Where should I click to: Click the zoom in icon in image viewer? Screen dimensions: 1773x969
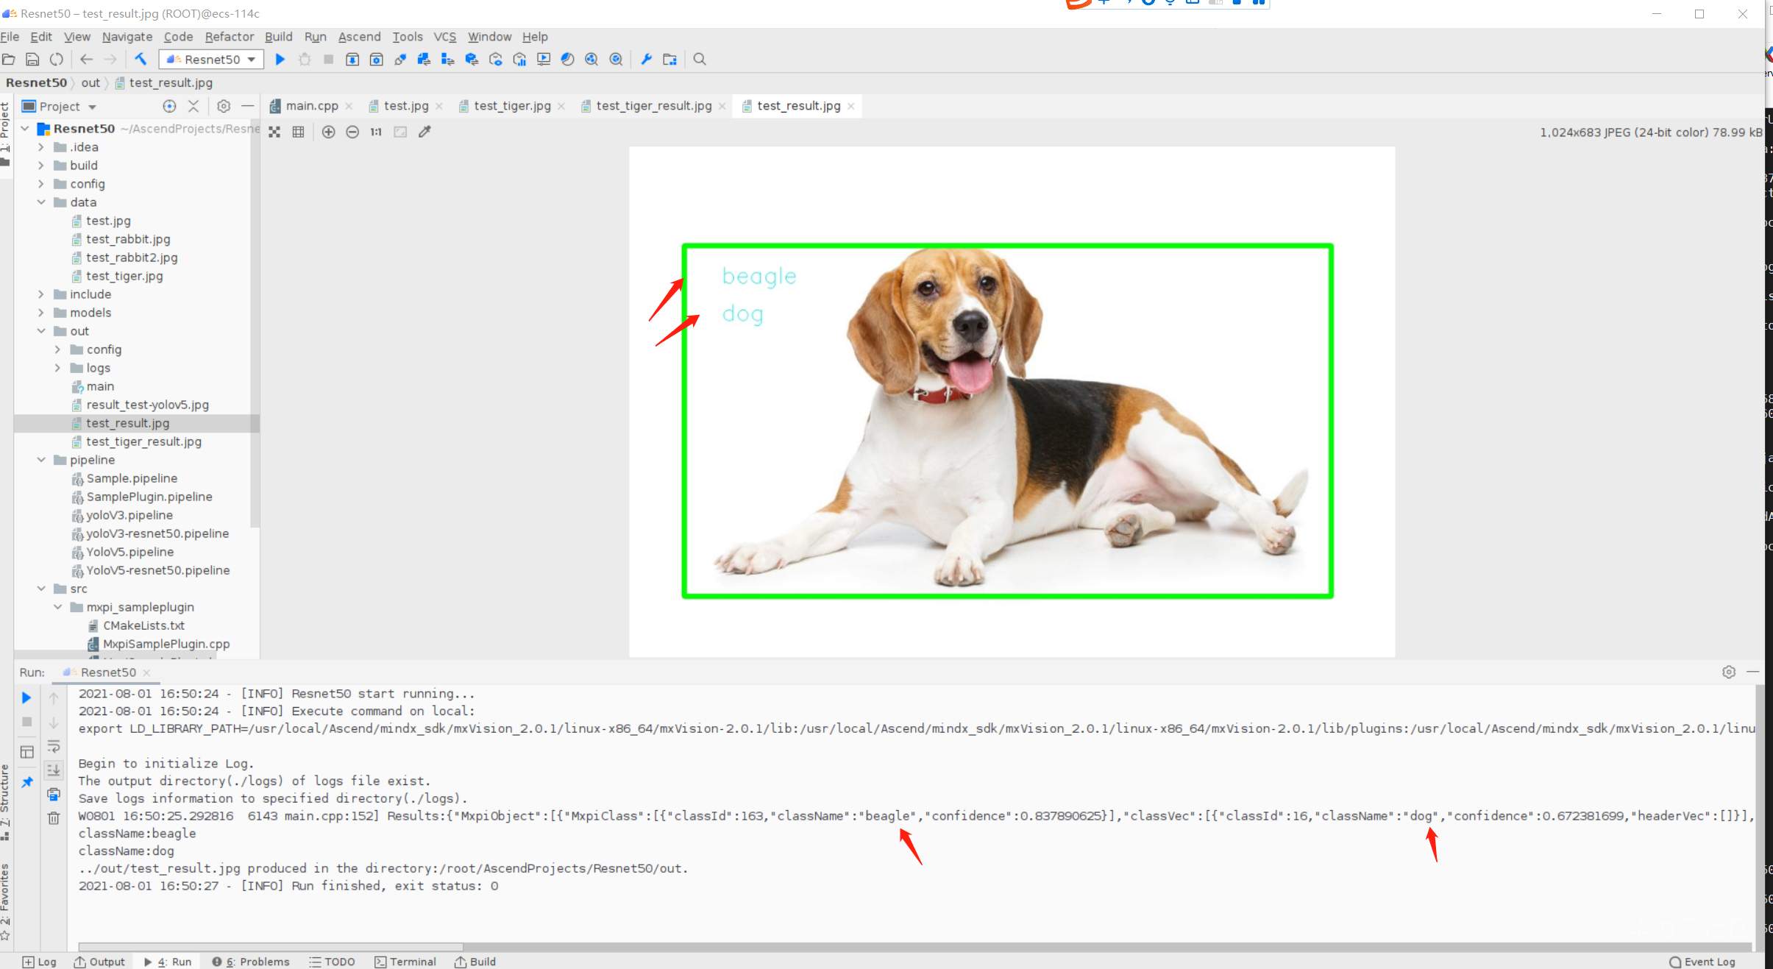[x=329, y=132]
